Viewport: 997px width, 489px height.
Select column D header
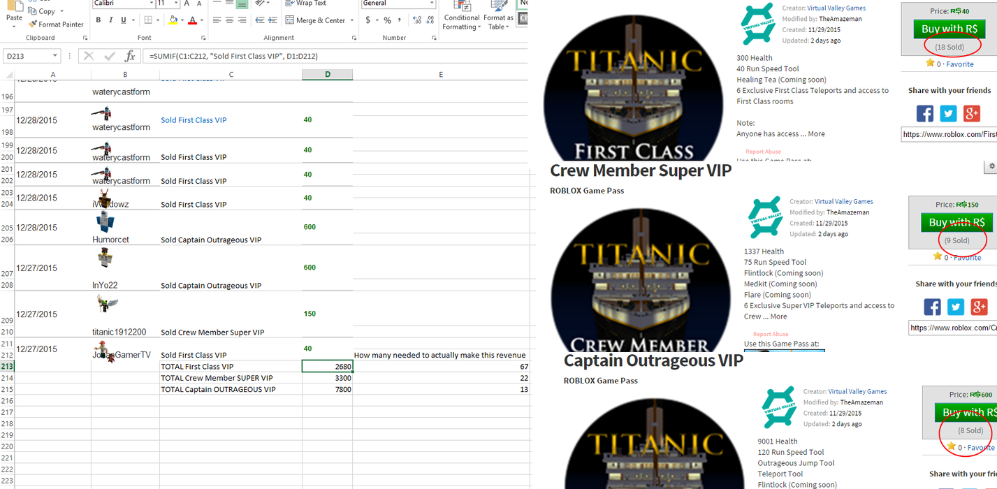[x=327, y=75]
